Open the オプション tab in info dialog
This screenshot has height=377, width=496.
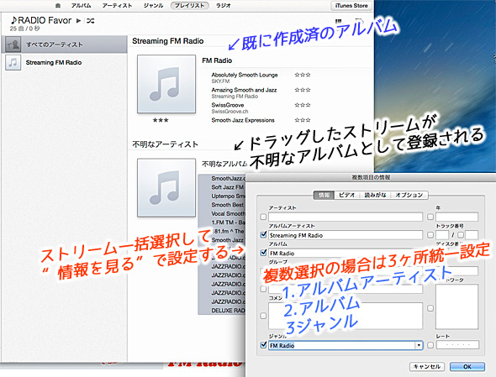409,195
